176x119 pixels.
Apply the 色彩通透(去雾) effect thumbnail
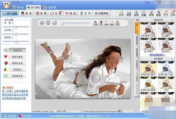click(x=149, y=29)
